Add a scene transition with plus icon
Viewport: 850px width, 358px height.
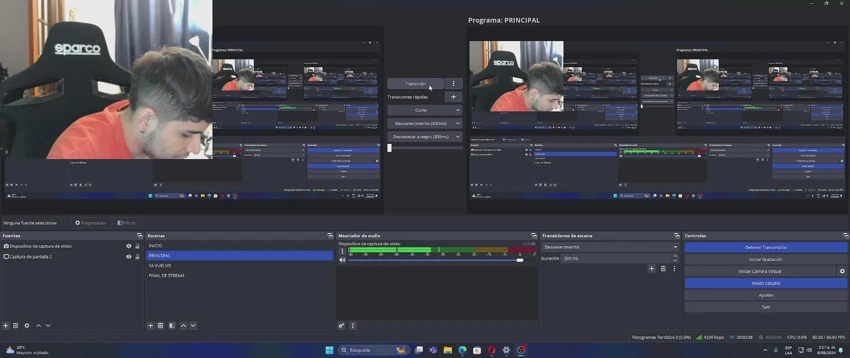tap(652, 268)
